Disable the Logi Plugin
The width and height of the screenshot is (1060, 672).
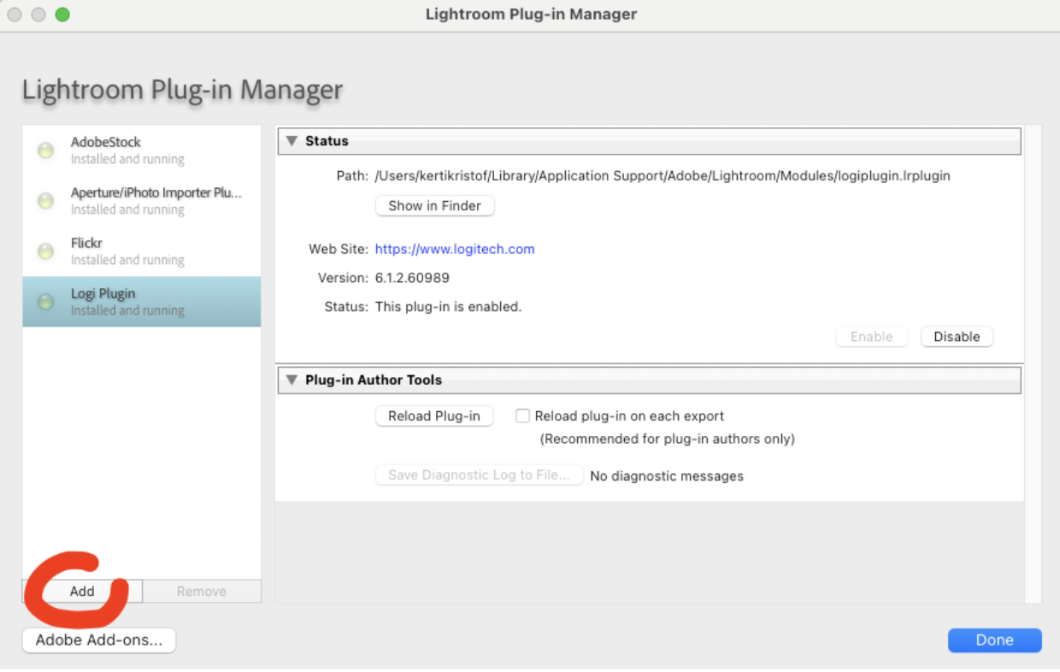tap(957, 337)
